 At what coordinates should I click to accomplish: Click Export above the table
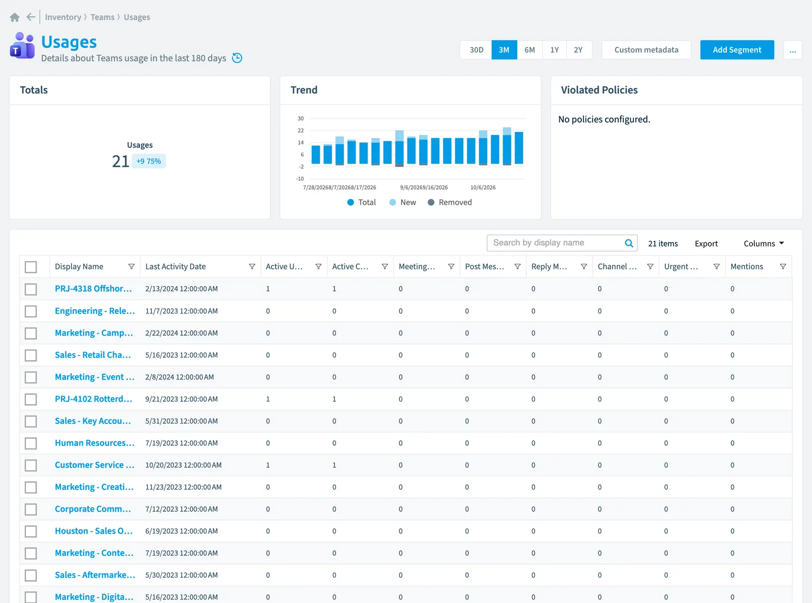click(706, 243)
